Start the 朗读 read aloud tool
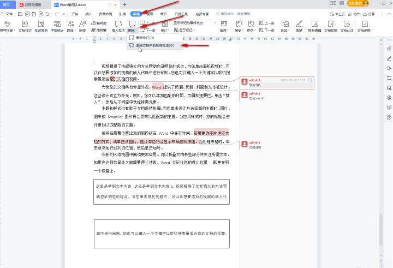 tap(82, 26)
